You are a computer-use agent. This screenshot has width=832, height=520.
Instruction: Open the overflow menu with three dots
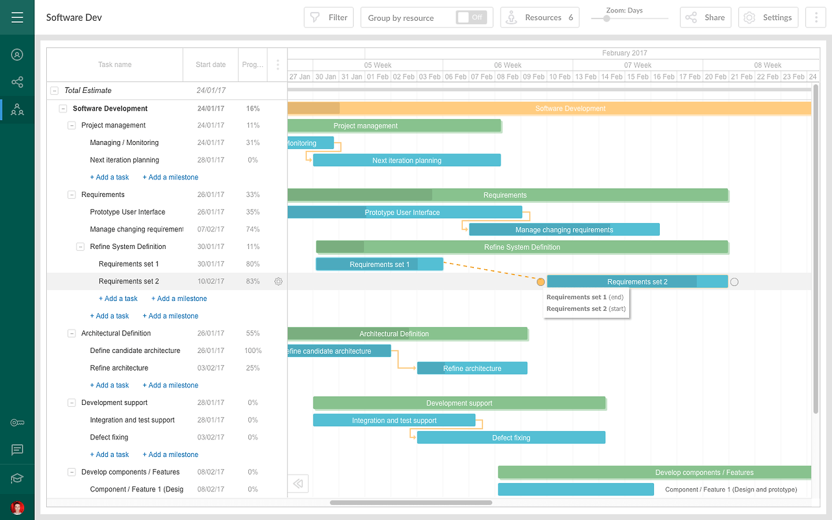(815, 17)
